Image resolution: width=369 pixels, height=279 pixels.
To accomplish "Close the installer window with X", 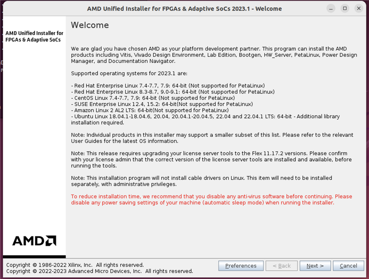I will pyautogui.click(x=358, y=8).
